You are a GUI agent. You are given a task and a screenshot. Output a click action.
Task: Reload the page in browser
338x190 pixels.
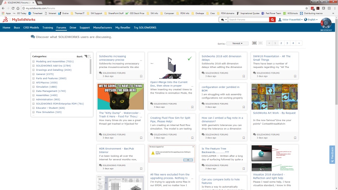pyautogui.click(x=13, y=8)
